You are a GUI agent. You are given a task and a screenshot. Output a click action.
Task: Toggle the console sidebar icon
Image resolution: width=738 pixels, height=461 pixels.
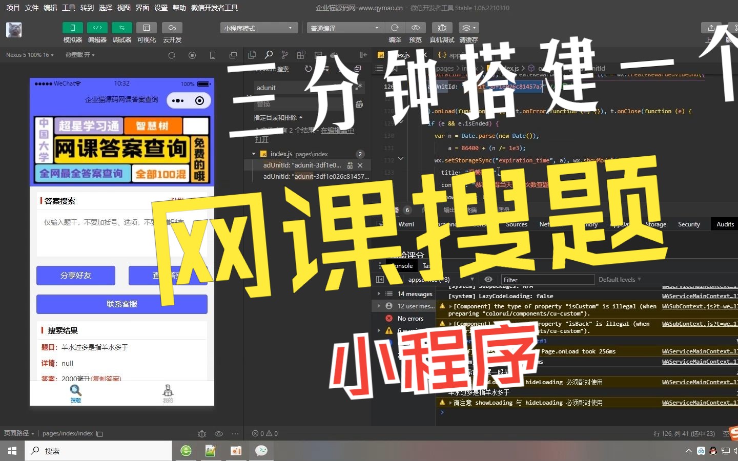click(380, 280)
